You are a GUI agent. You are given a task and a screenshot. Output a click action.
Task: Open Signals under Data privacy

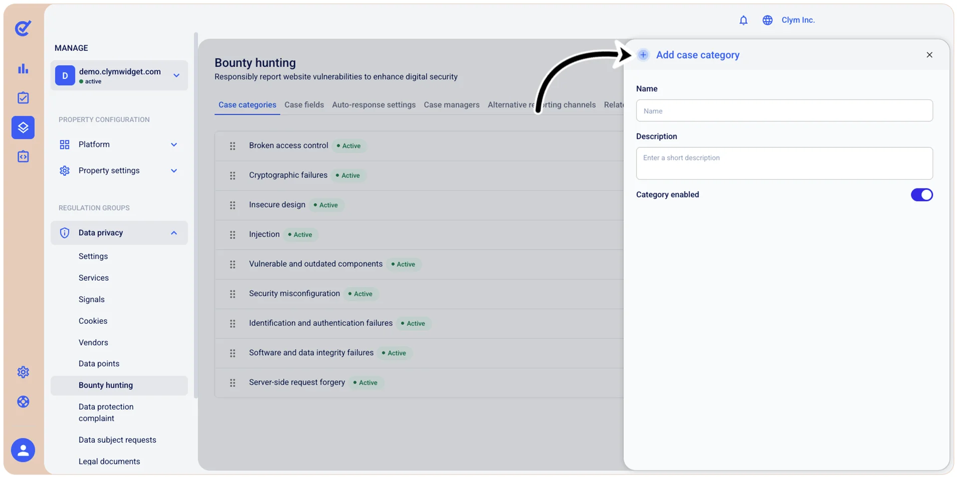[x=91, y=299]
